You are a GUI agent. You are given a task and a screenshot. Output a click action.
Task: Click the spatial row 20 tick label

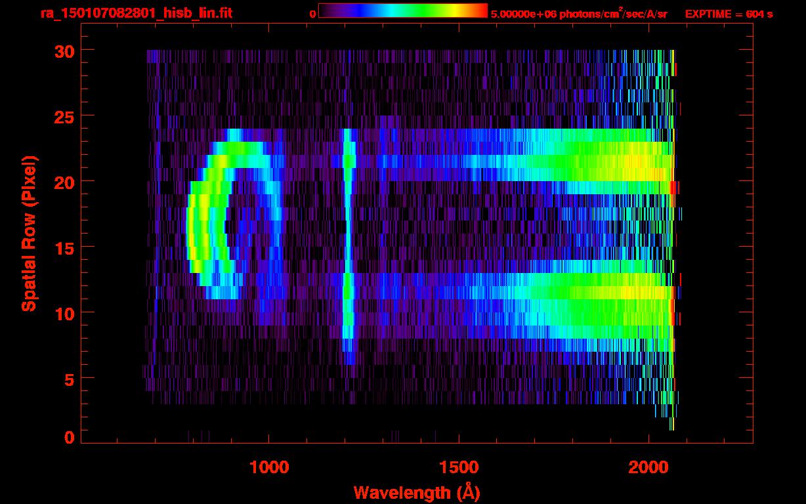pos(64,182)
